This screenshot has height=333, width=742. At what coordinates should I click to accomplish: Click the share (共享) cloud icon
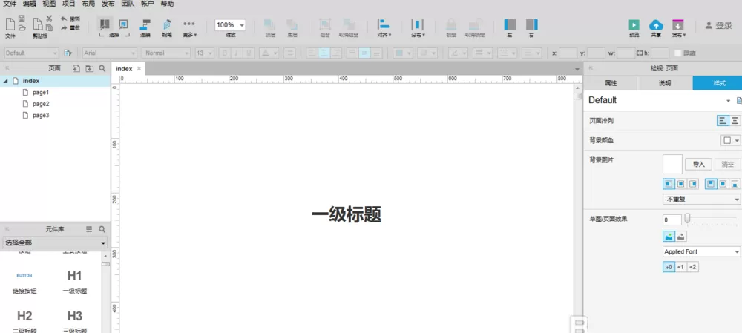pos(656,25)
